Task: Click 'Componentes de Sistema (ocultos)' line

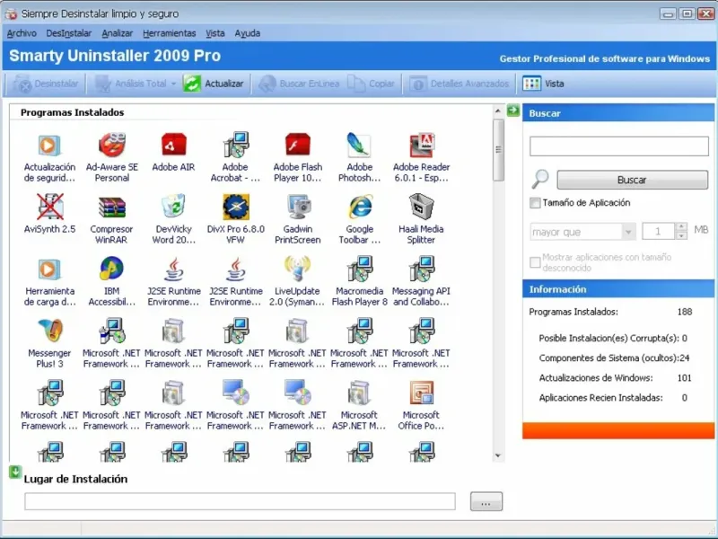Action: click(614, 358)
